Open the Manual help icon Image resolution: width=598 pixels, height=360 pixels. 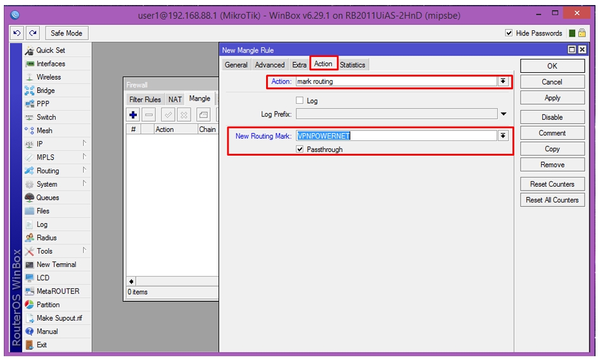coord(29,331)
